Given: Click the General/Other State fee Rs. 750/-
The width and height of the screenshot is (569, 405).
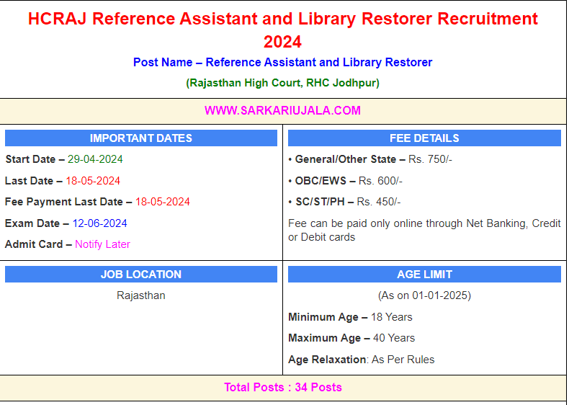Looking at the screenshot, I should pyautogui.click(x=430, y=159).
